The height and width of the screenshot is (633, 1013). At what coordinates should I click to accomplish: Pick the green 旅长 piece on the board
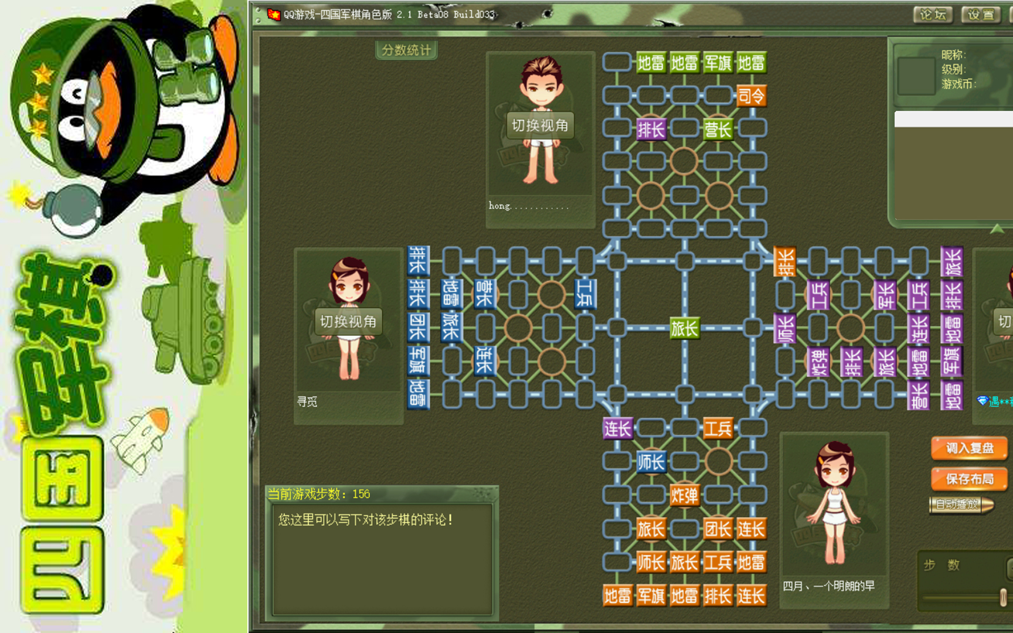(684, 328)
